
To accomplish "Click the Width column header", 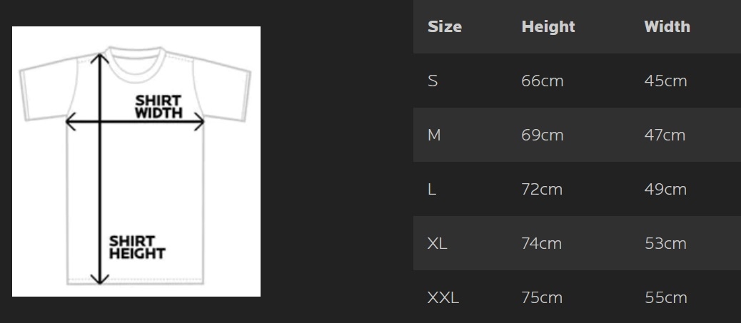I will point(667,27).
